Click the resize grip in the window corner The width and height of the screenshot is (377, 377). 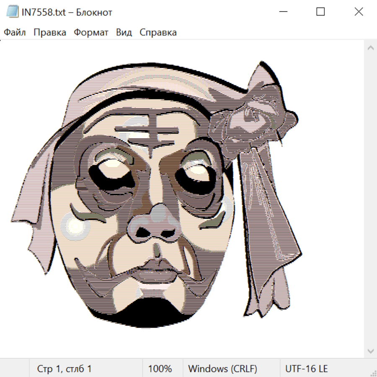click(x=373, y=373)
